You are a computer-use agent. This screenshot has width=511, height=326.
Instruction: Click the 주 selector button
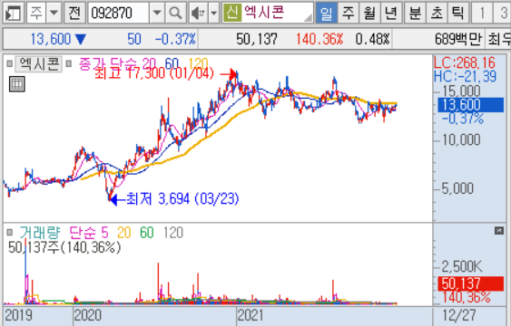point(37,13)
